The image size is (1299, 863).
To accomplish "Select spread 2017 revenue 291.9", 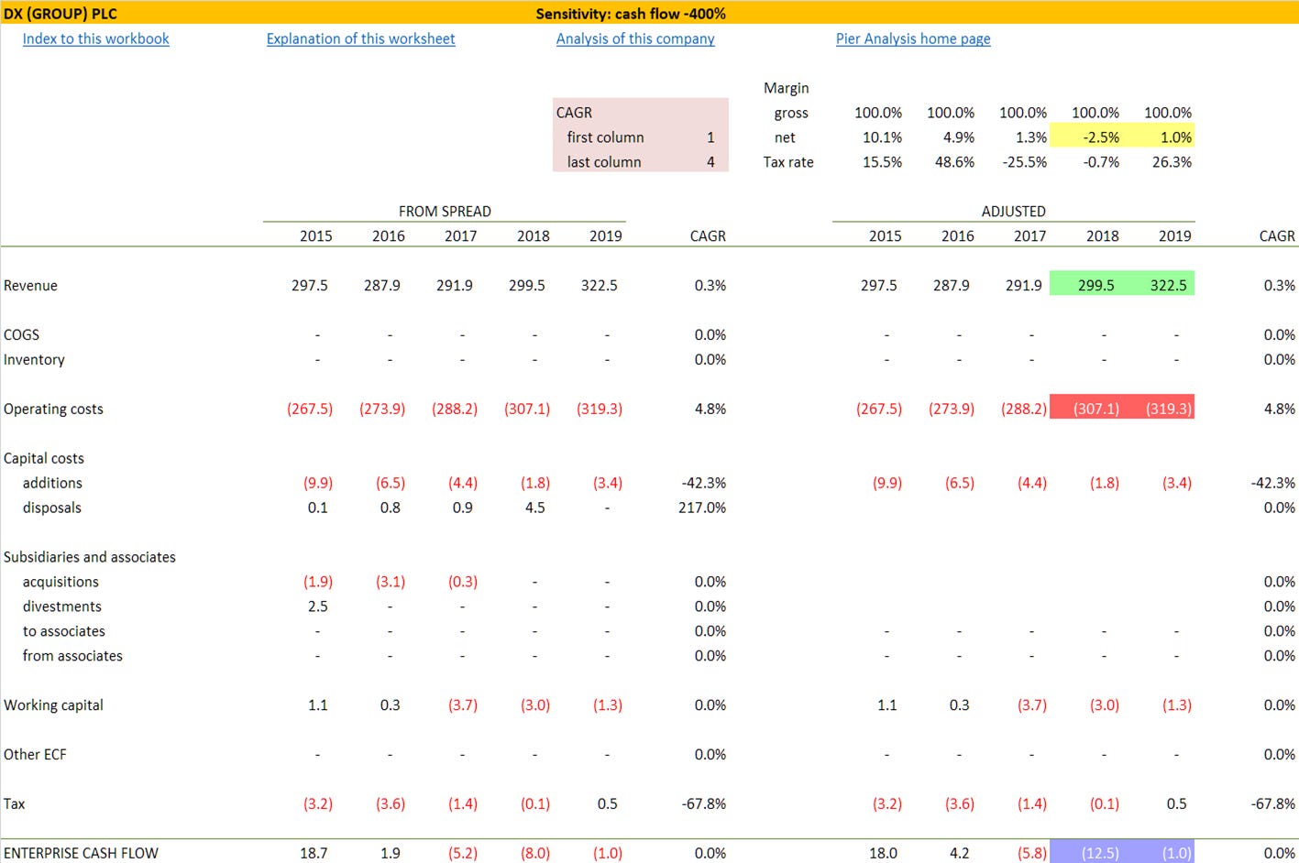I will click(x=455, y=286).
